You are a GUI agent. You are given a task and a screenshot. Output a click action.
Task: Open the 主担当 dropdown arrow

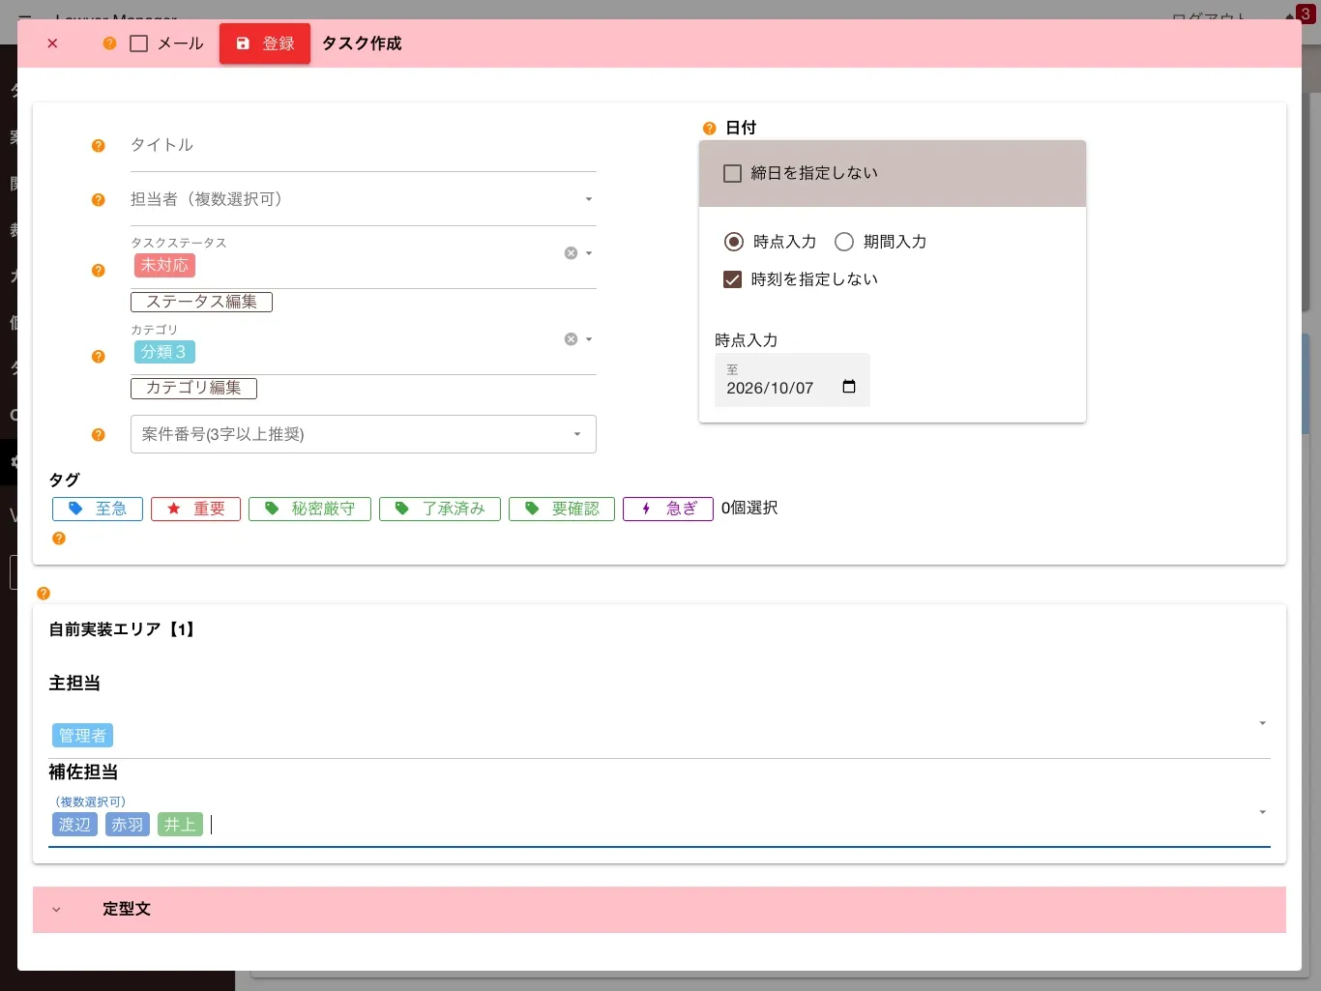(x=1262, y=723)
